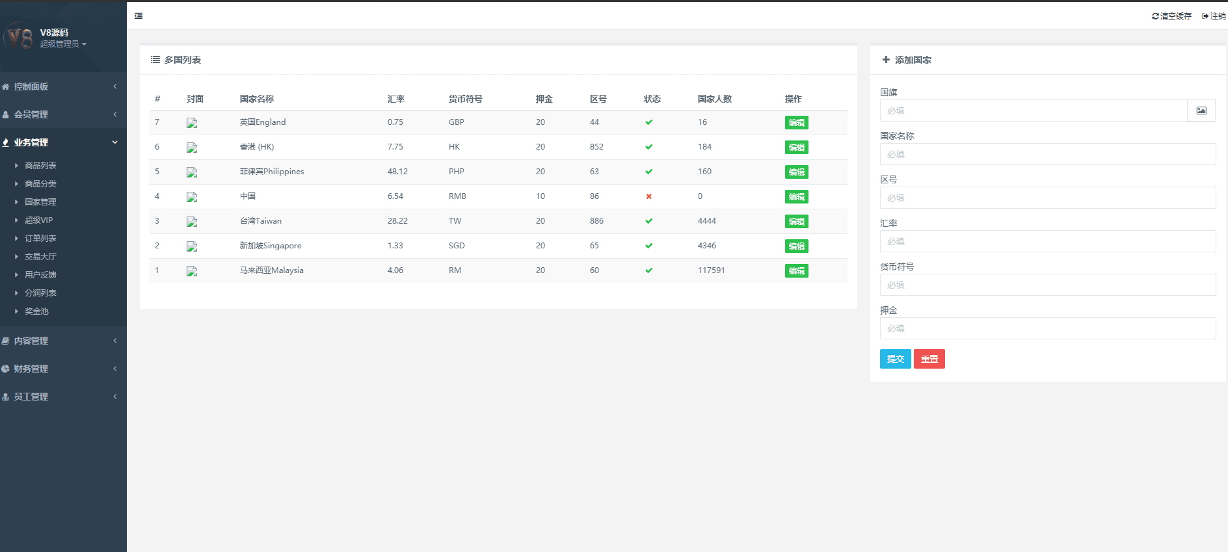Click the broken flag image for 英国England
Screen dimensions: 1228x552
click(192, 123)
